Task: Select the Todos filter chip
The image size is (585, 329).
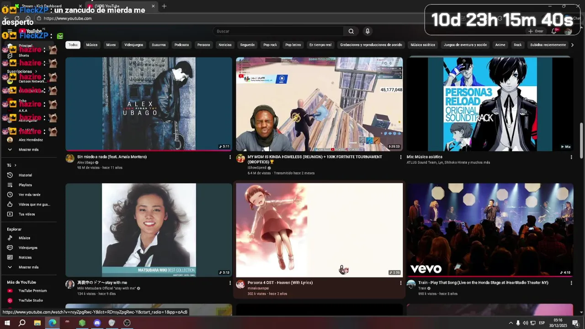Action: [73, 45]
